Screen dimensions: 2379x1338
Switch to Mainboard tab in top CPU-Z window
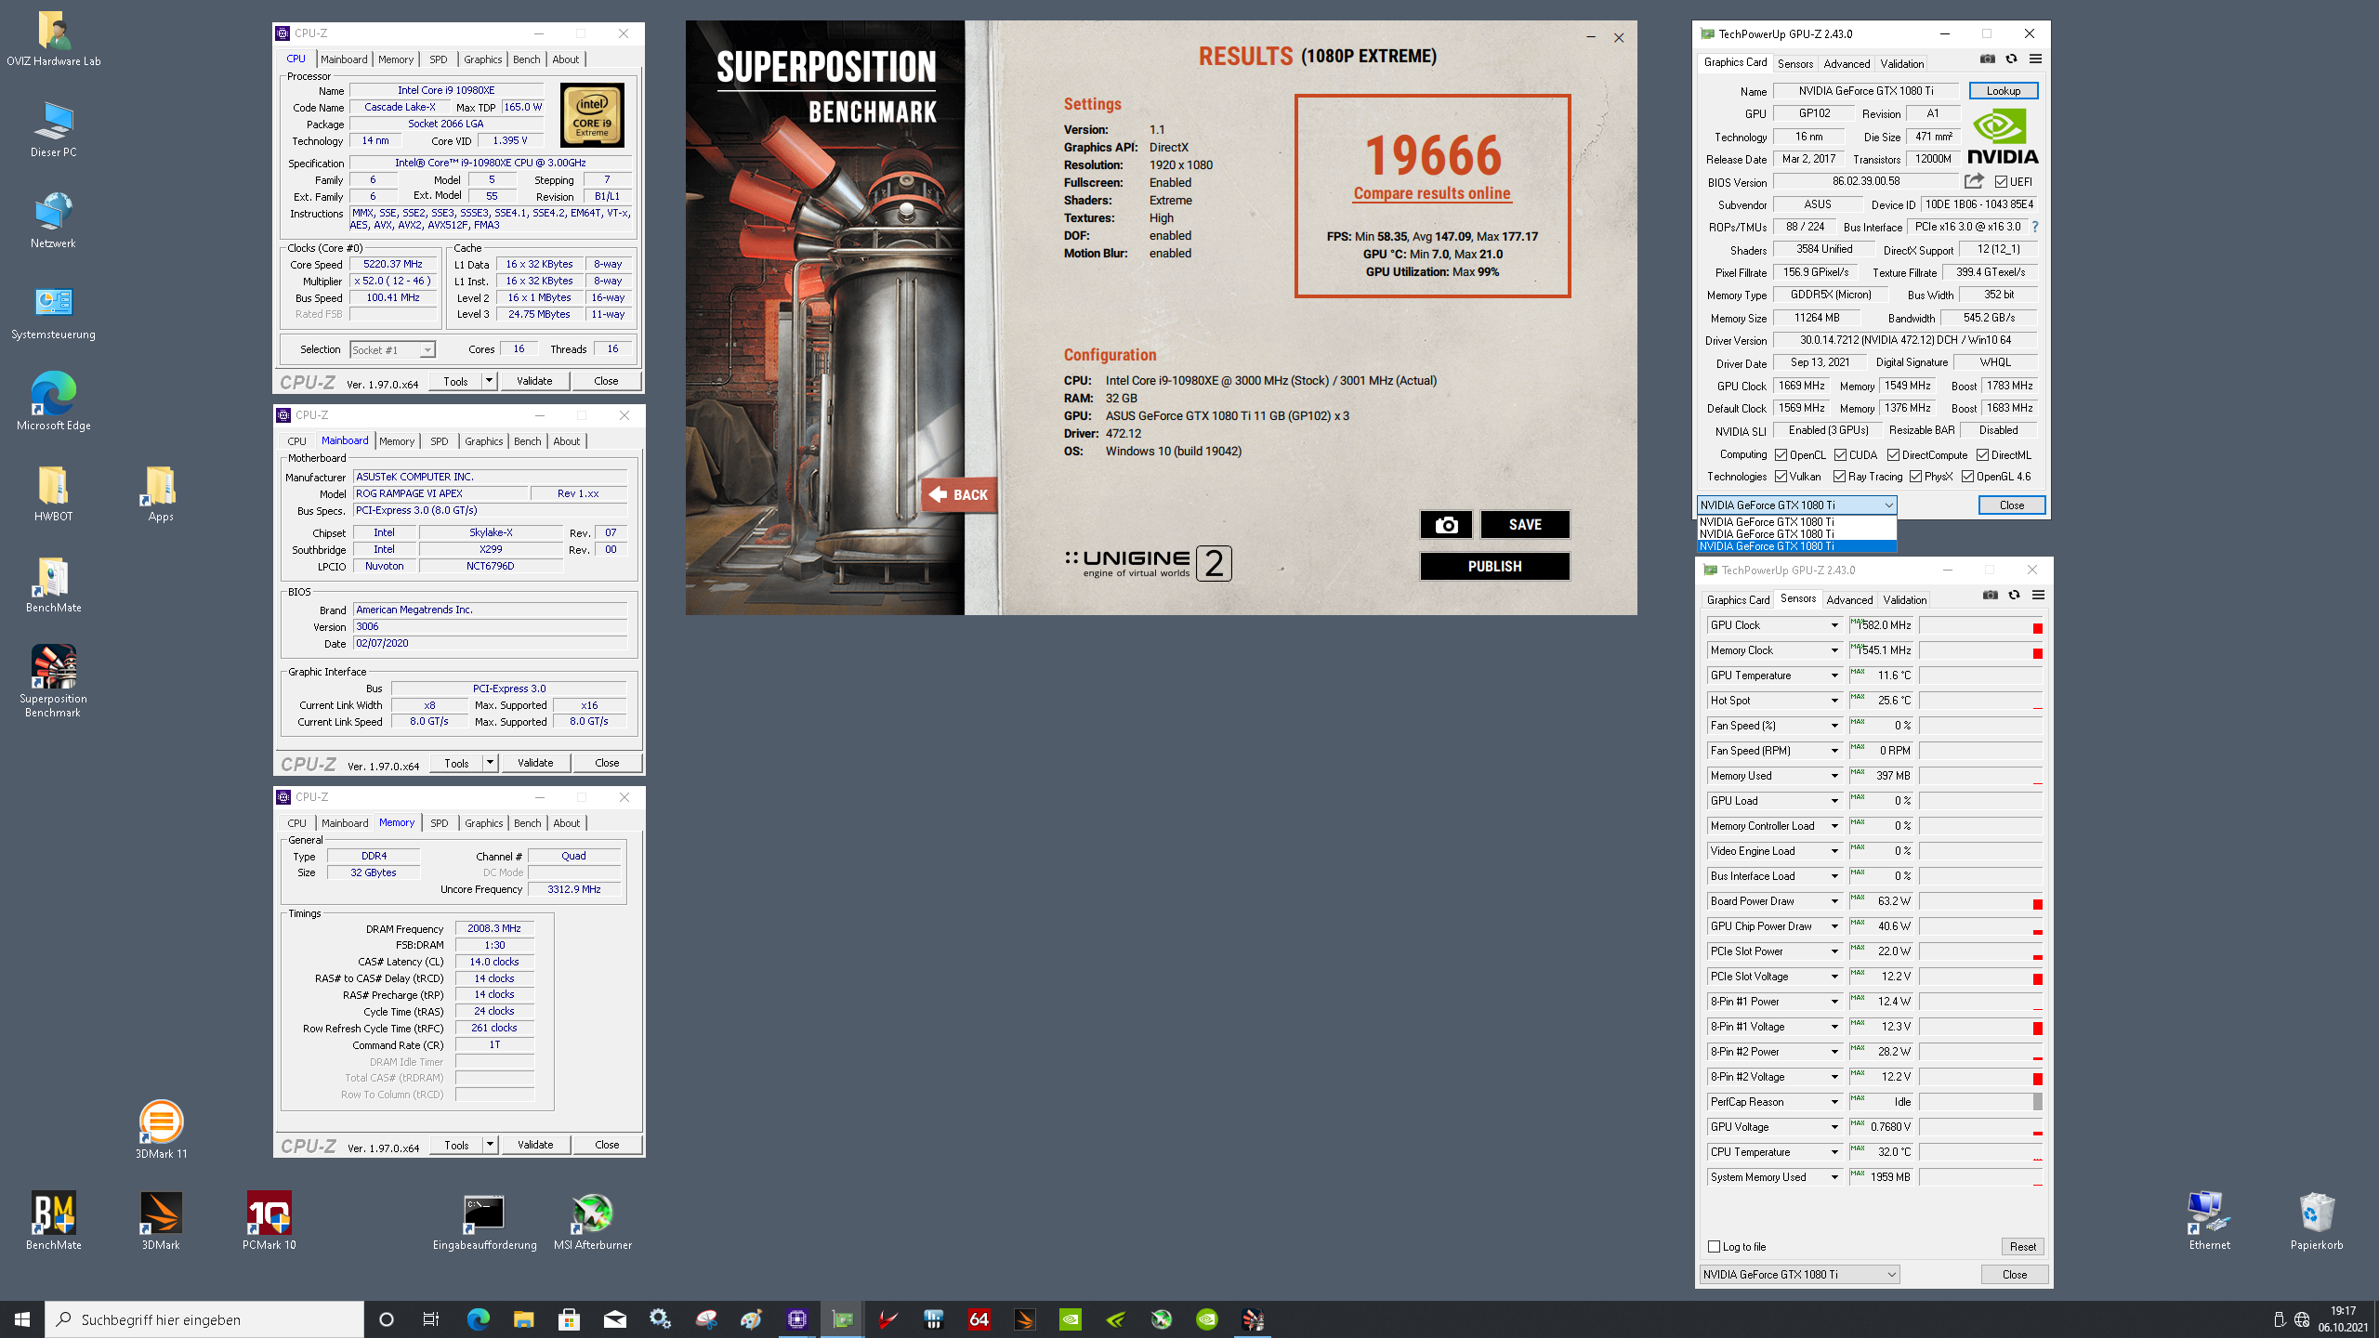[x=344, y=59]
